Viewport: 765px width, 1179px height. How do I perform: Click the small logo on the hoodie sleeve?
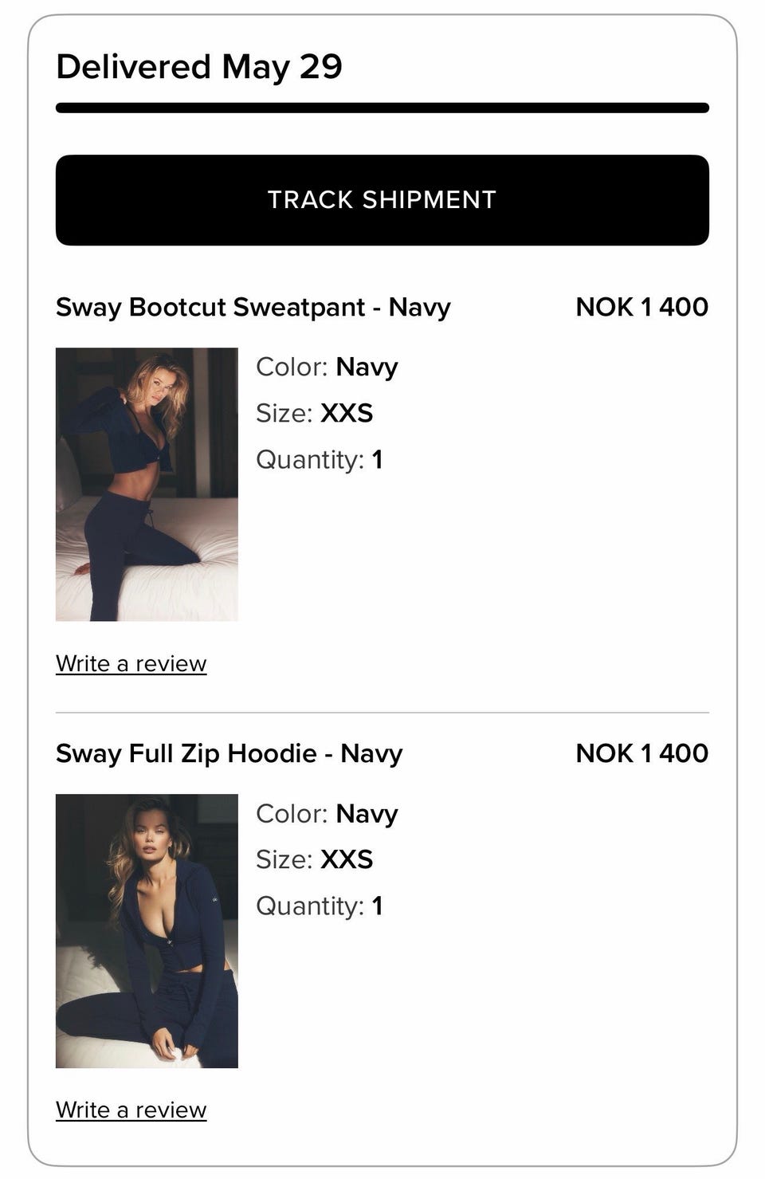coord(214,901)
